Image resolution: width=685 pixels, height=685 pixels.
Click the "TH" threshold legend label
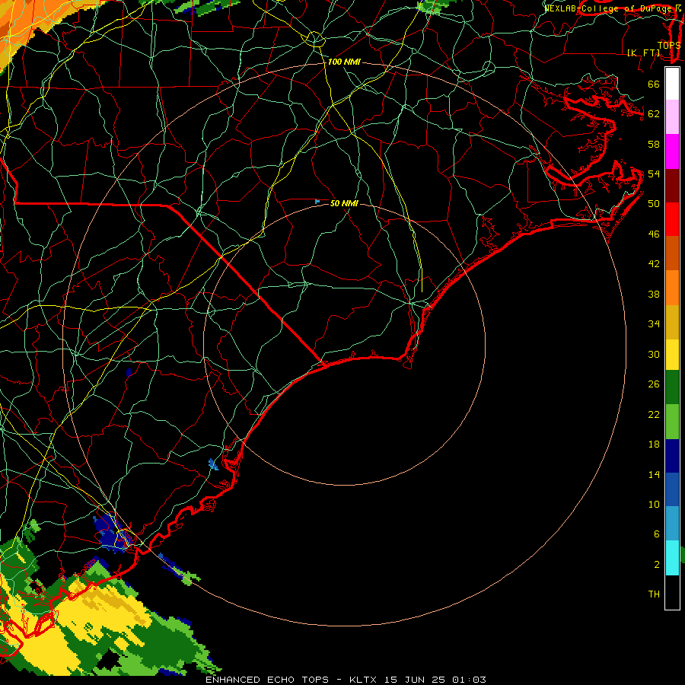654,594
